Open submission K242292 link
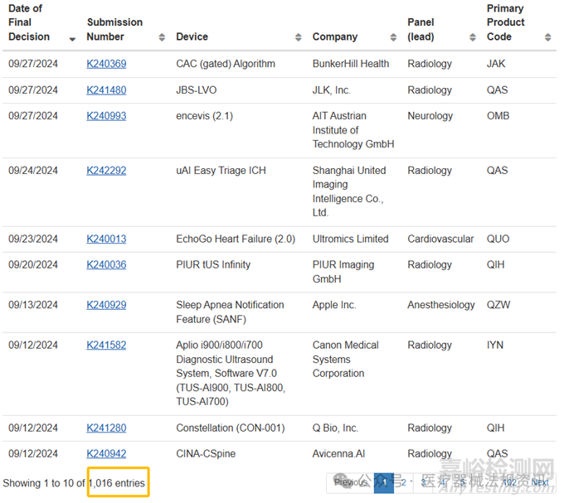The image size is (564, 503). [106, 171]
